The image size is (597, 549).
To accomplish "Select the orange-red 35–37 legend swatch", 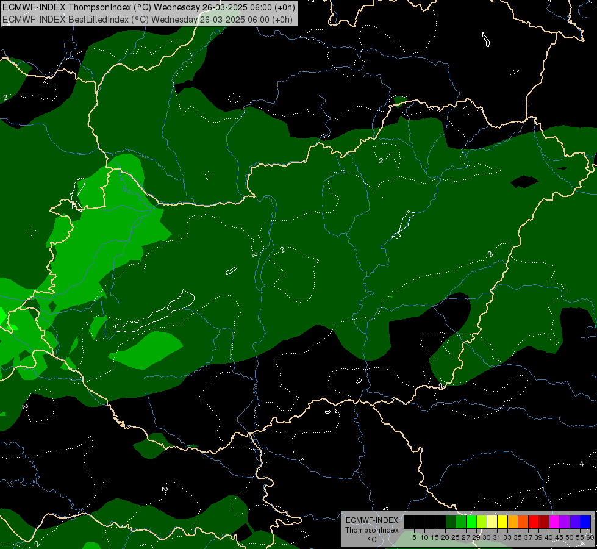I will (x=523, y=522).
